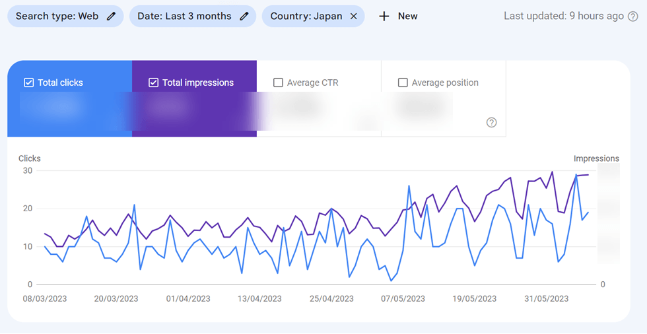The height and width of the screenshot is (334, 647).
Task: Click the 19/05/2023 date label
Action: click(475, 298)
